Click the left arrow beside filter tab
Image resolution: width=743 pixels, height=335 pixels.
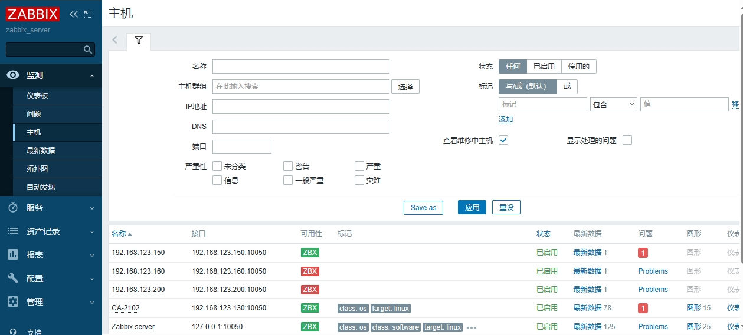pos(115,40)
